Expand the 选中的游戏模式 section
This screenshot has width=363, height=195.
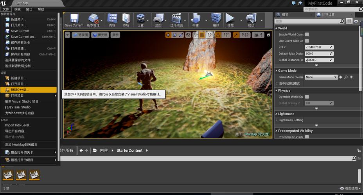click(x=277, y=83)
